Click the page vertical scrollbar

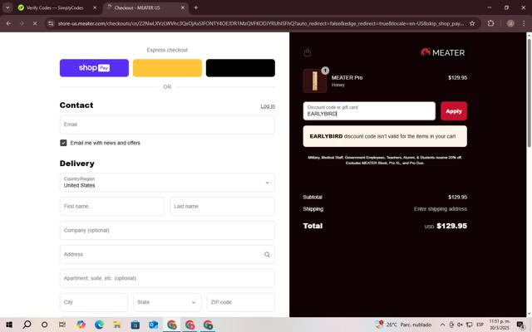point(529,93)
